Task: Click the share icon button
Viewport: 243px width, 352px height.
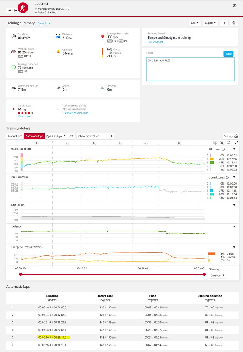Action: (224, 23)
